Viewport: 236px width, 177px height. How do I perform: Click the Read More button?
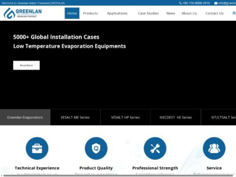click(x=26, y=65)
